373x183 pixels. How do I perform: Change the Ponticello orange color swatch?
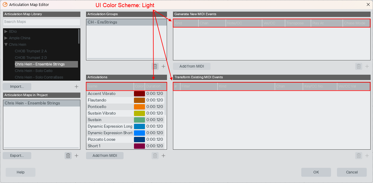click(x=139, y=107)
